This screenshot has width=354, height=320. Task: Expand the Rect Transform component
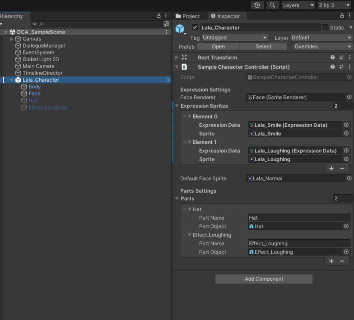tap(177, 58)
